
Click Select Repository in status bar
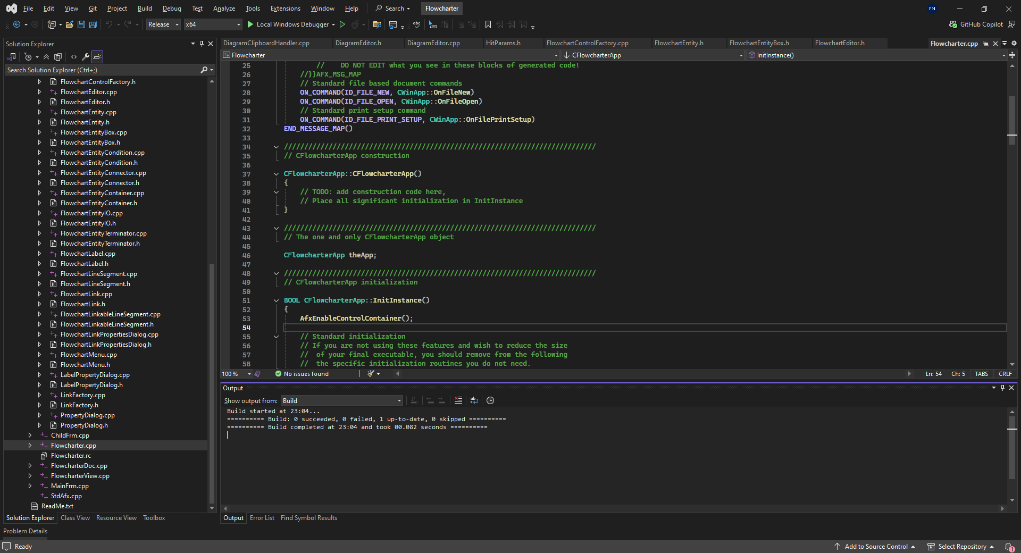[x=960, y=547]
